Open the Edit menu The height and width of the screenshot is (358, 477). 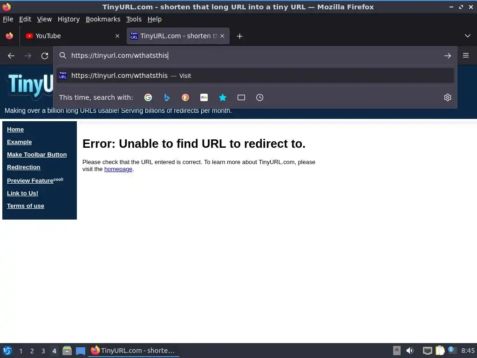(25, 19)
